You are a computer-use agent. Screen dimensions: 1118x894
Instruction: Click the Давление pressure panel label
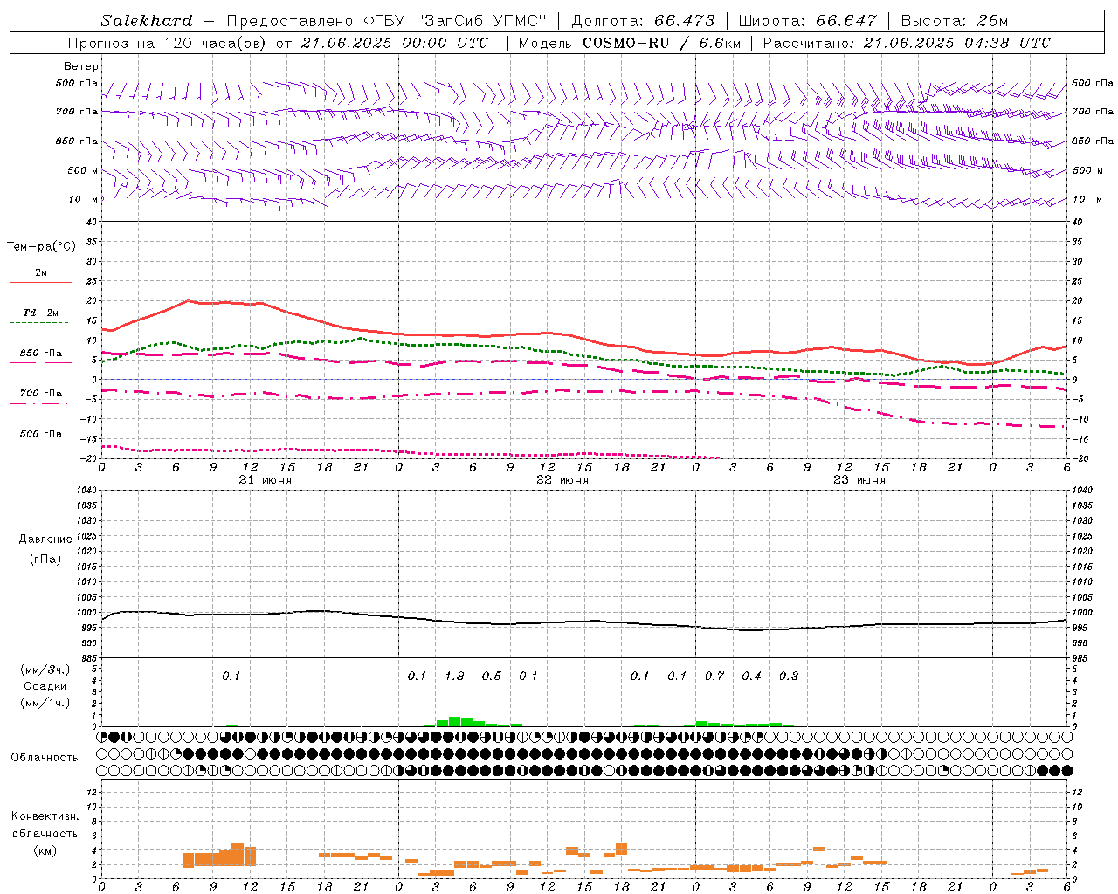[45, 540]
